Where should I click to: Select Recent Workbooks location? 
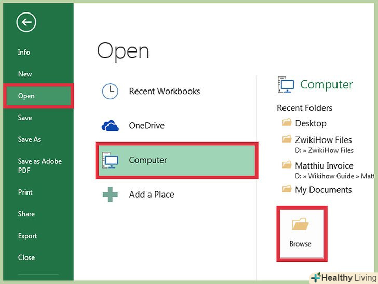[165, 92]
